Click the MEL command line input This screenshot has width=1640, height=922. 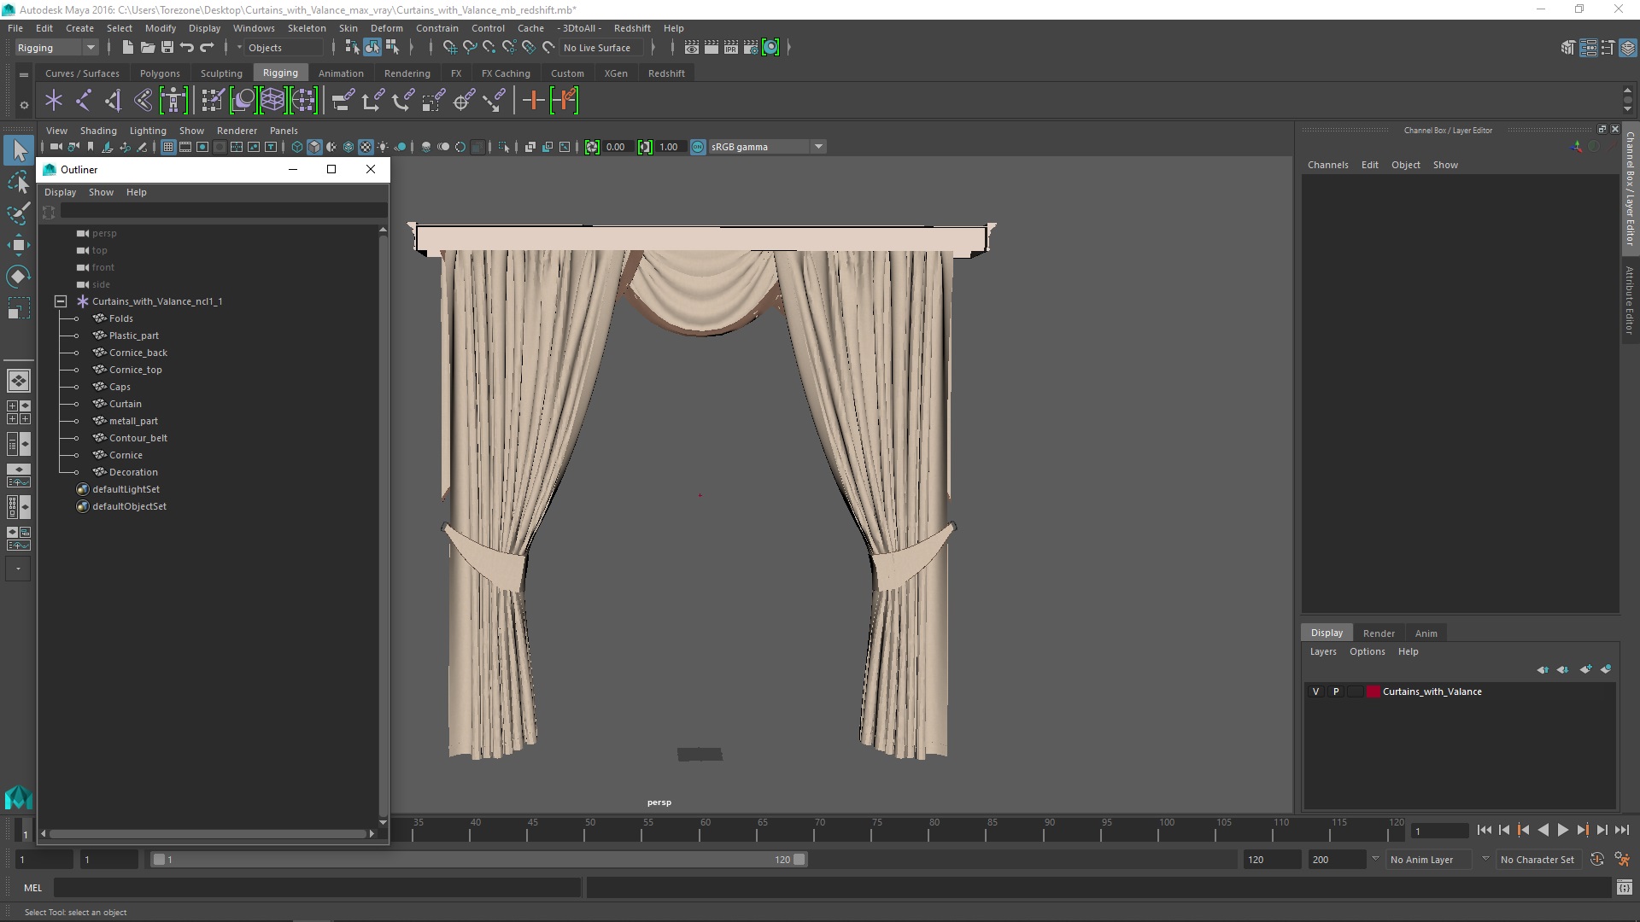tap(316, 888)
